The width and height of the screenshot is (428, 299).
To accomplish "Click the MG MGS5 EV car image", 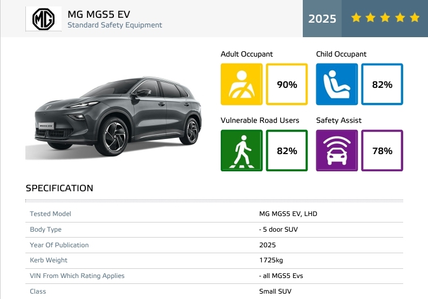I will tap(113, 117).
